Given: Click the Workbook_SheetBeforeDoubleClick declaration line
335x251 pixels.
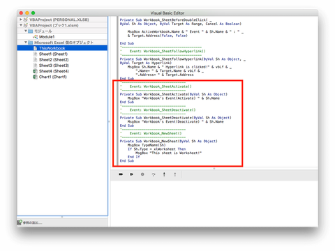Looking at the screenshot, I should pyautogui.click(x=166, y=20).
